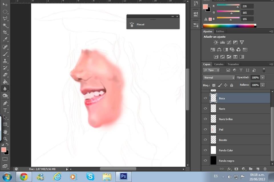This screenshot has height=182, width=274.
Task: Select the Crop tool
Action: 5,32
